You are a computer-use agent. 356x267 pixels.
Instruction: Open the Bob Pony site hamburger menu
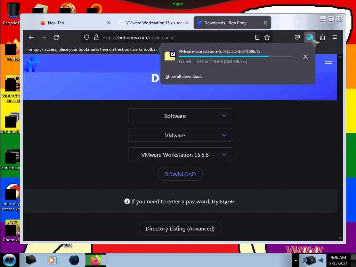click(x=328, y=62)
